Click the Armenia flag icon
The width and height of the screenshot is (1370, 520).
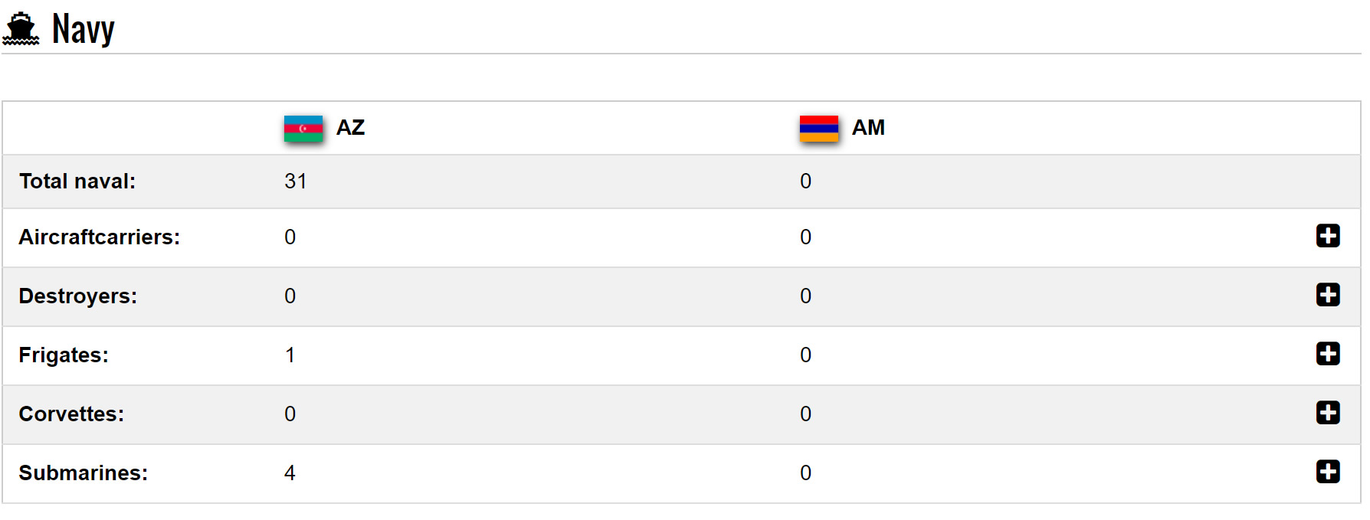click(x=818, y=129)
